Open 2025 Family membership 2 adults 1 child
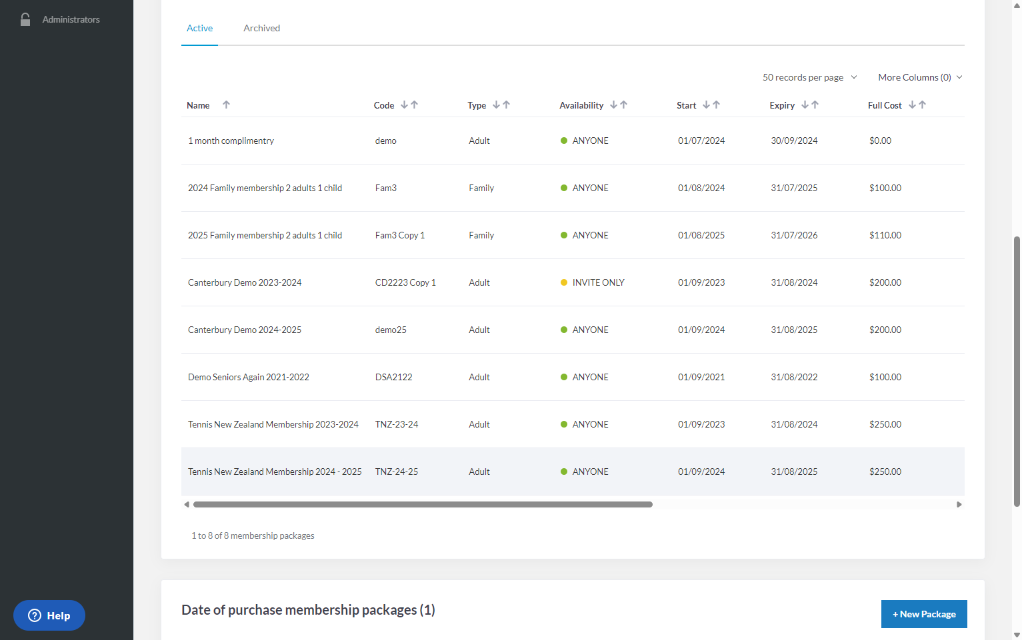The image size is (1022, 640). coord(265,235)
